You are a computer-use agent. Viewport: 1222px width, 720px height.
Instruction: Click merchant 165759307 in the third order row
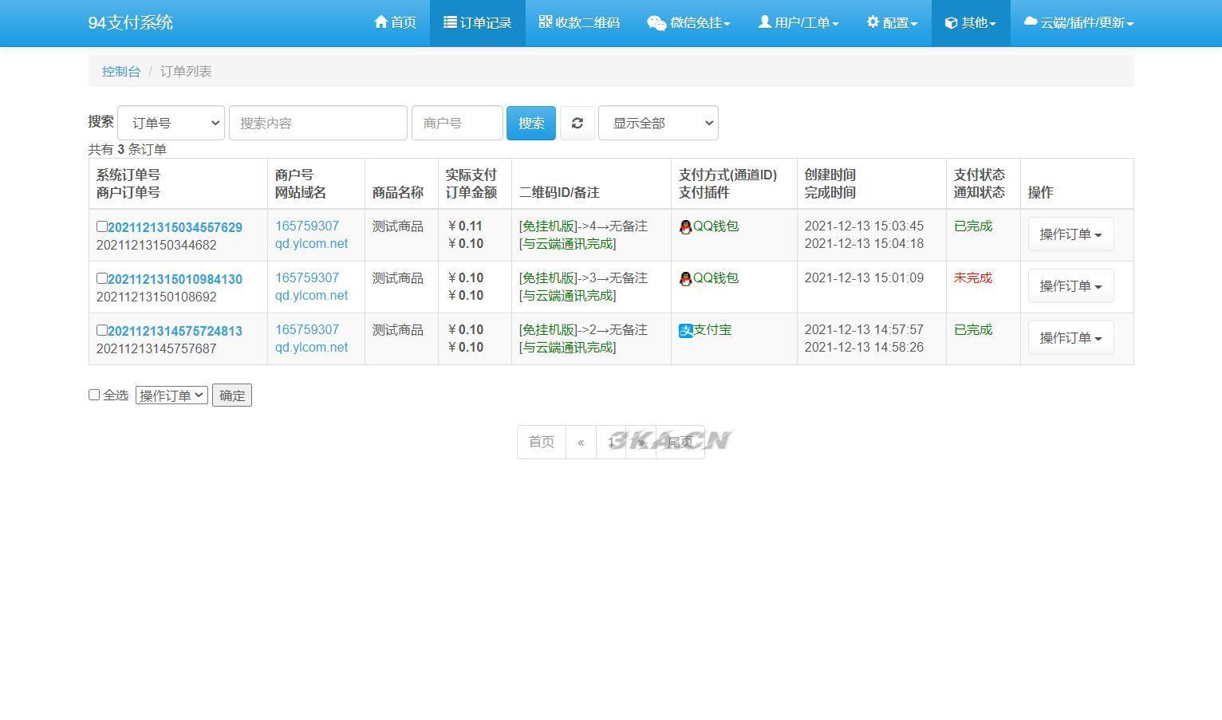click(307, 330)
